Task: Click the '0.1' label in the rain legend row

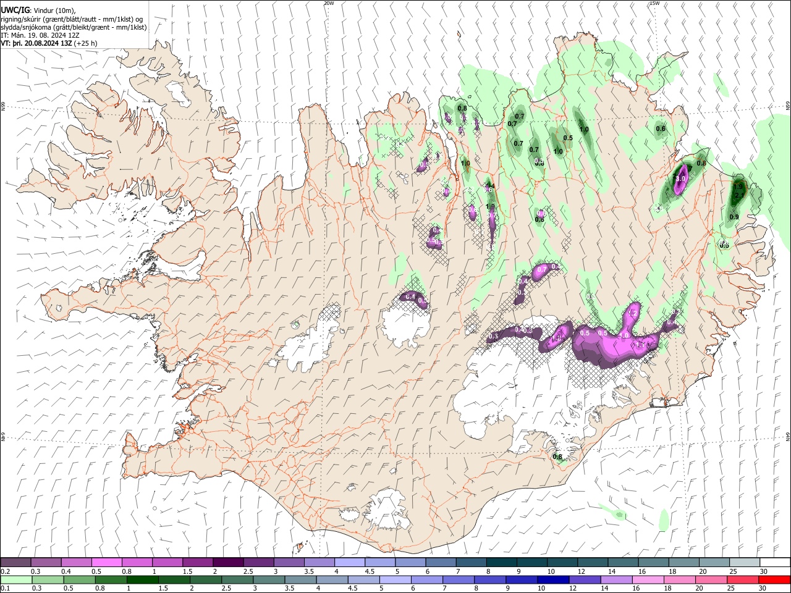Action: click(x=4, y=588)
